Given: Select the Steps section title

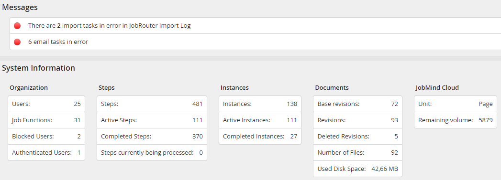Looking at the screenshot, I should [107, 87].
